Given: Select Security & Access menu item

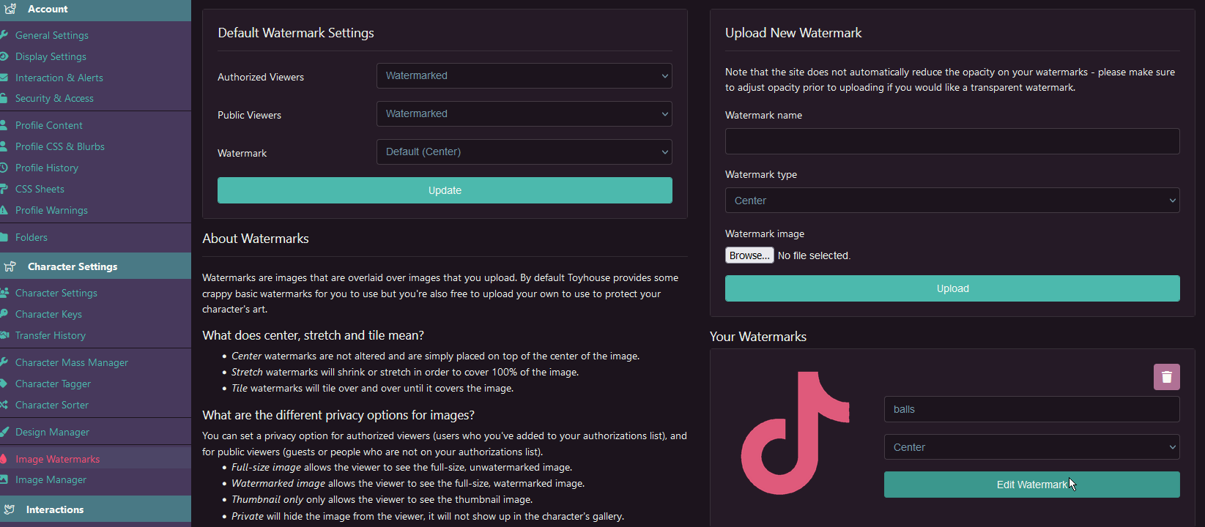Looking at the screenshot, I should click(x=54, y=98).
